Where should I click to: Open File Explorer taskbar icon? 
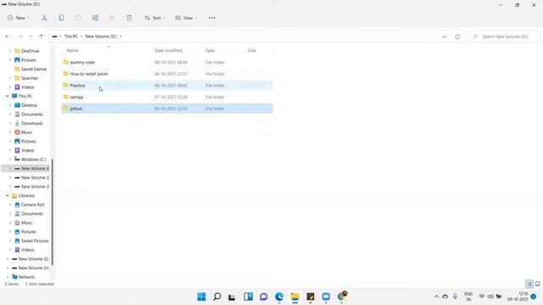294,297
